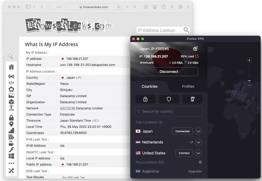Click the BrowserLeaks.com logo
The width and height of the screenshot is (262, 181).
click(69, 25)
